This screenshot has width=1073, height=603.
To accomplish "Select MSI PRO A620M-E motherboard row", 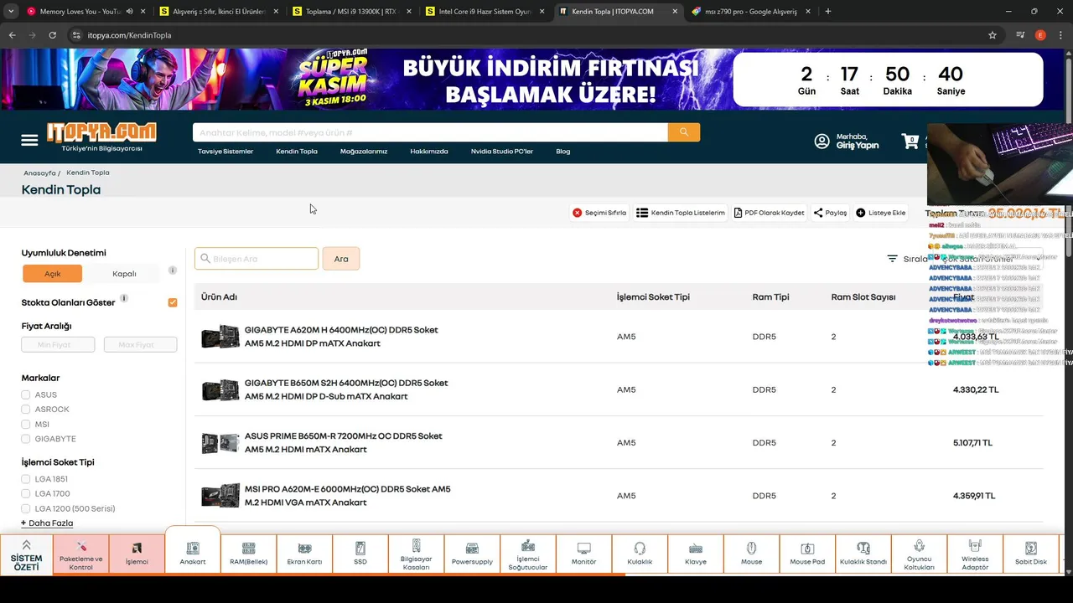I will [x=619, y=496].
